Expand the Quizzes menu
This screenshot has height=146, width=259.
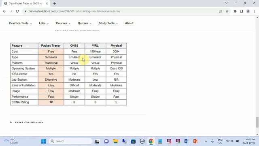(x=85, y=23)
